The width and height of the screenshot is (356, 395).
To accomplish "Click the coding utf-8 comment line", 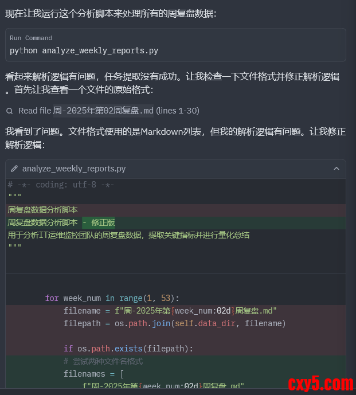I will coord(61,185).
